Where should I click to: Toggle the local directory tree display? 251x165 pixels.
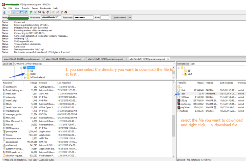(17, 12)
